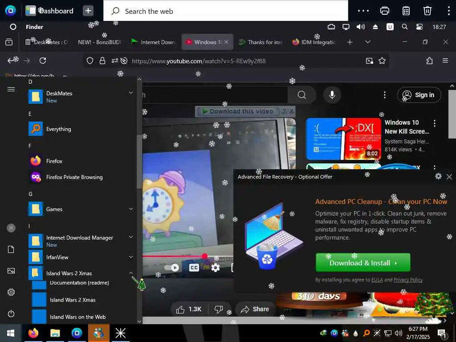The image size is (456, 342).
Task: Go back to the previous page
Action: [11, 61]
